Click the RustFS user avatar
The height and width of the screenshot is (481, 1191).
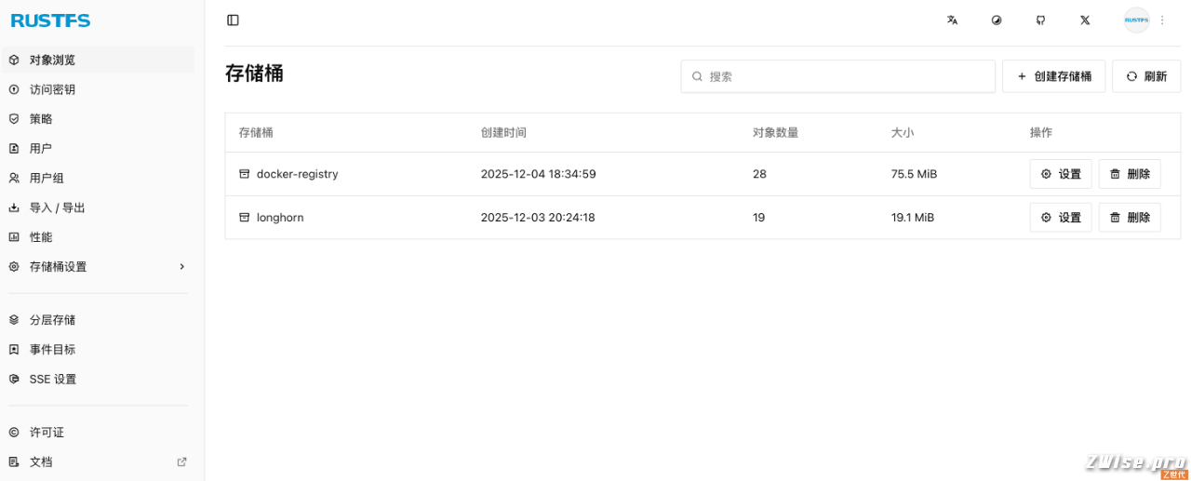(x=1136, y=20)
